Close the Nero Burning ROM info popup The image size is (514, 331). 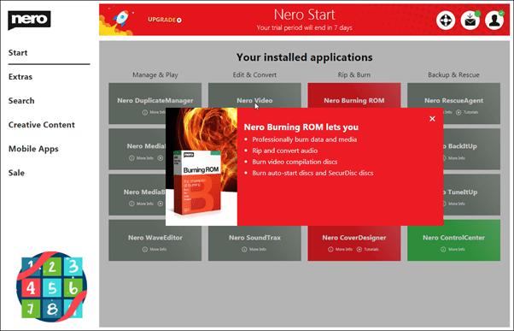point(432,119)
